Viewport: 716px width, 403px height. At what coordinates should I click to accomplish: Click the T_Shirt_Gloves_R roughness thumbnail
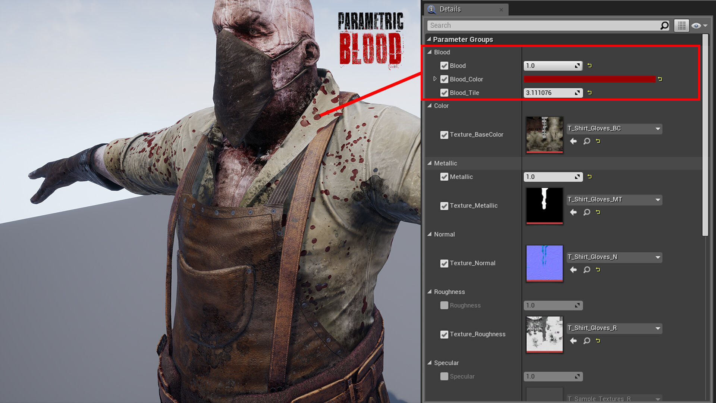[x=544, y=334]
